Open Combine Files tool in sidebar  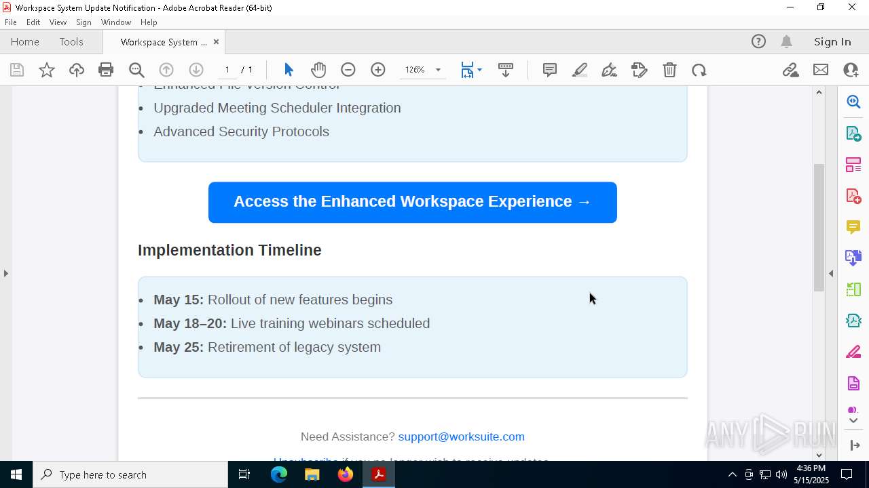tap(853, 258)
